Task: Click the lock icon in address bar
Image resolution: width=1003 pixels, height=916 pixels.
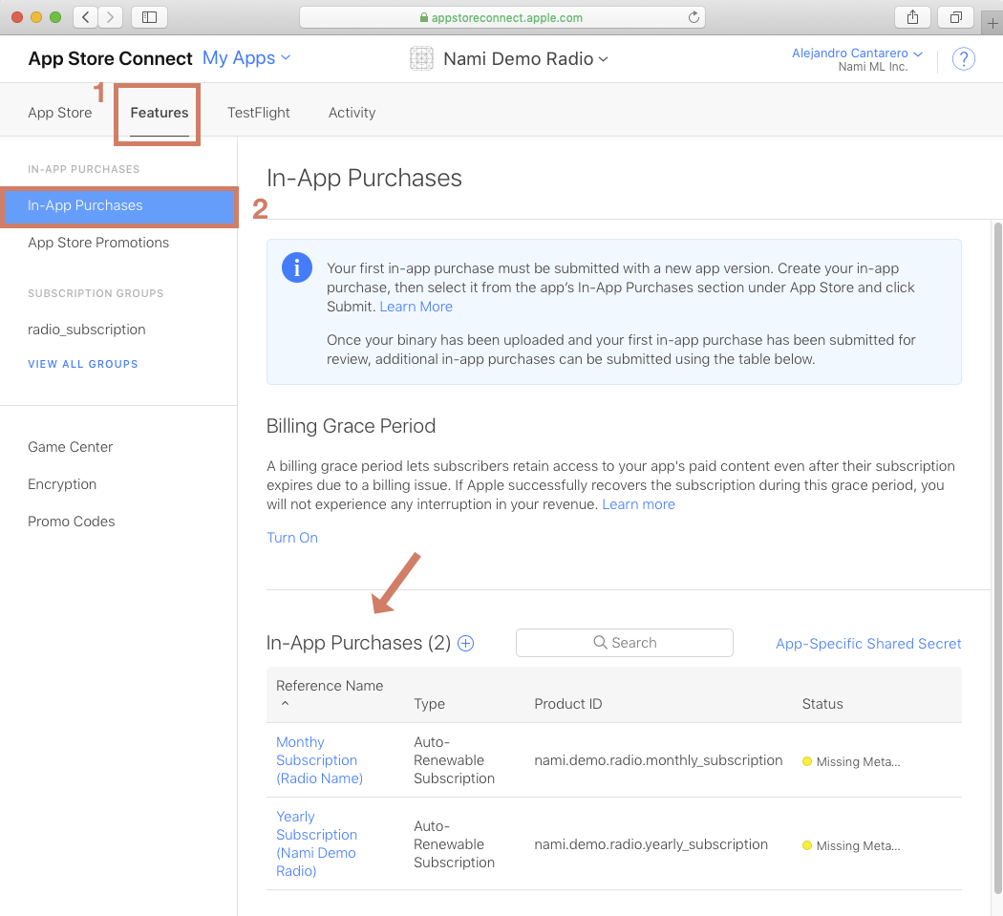Action: pyautogui.click(x=423, y=18)
